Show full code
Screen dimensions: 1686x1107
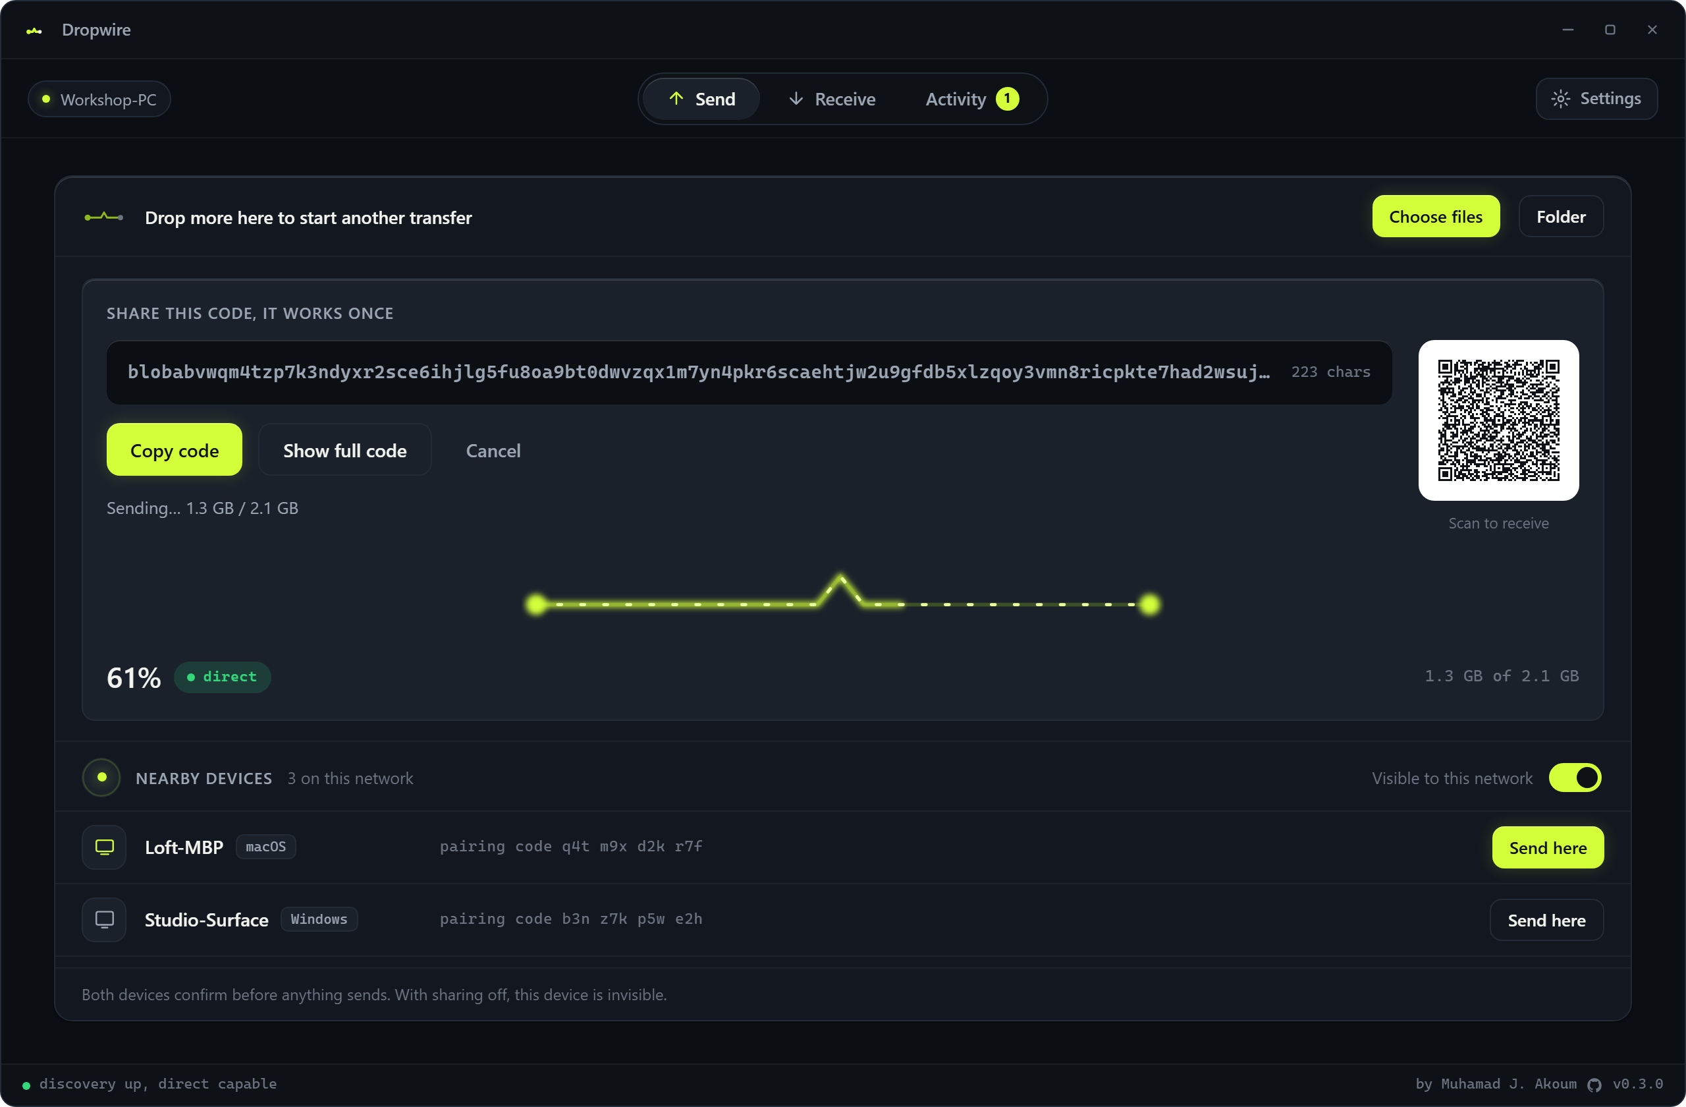pyautogui.click(x=344, y=450)
